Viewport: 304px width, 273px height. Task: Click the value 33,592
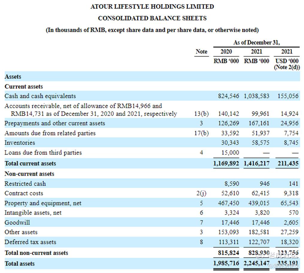230,133
